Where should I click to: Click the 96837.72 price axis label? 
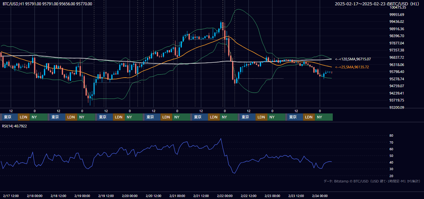[x=397, y=57]
